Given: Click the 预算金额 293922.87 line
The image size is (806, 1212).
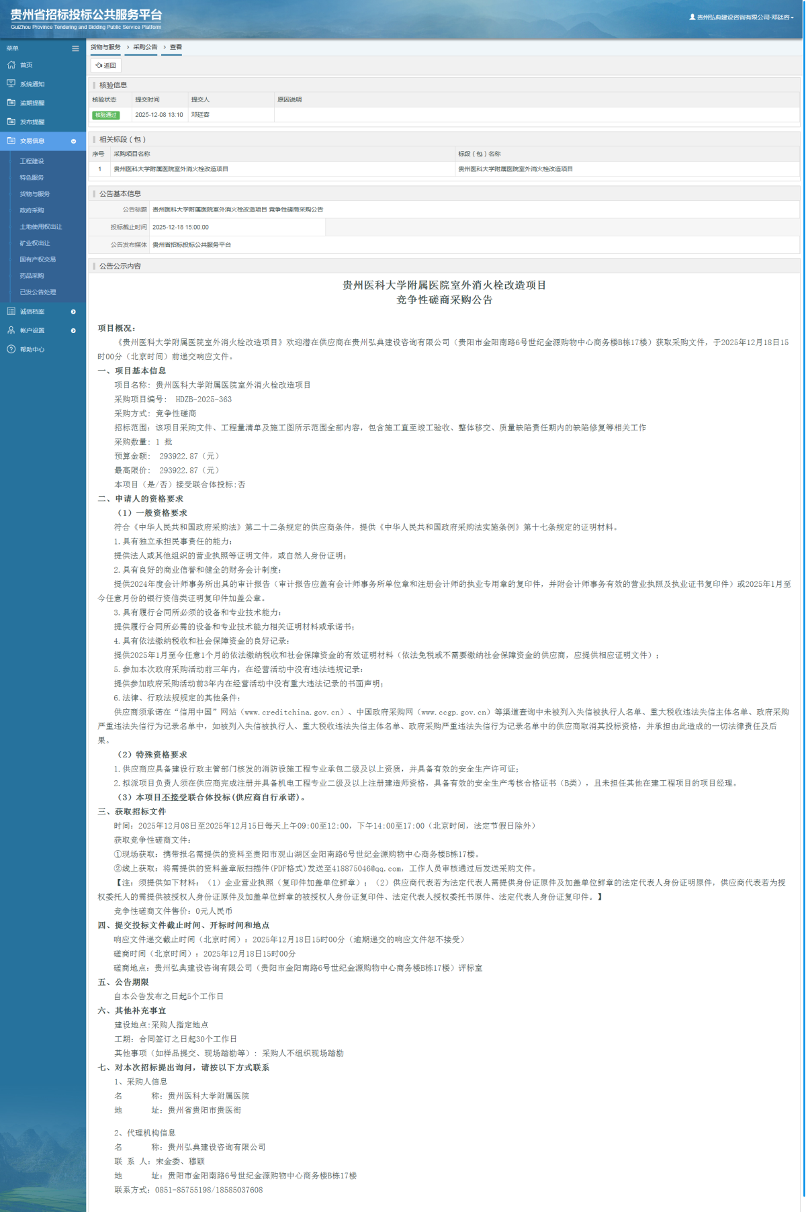Looking at the screenshot, I should point(167,456).
